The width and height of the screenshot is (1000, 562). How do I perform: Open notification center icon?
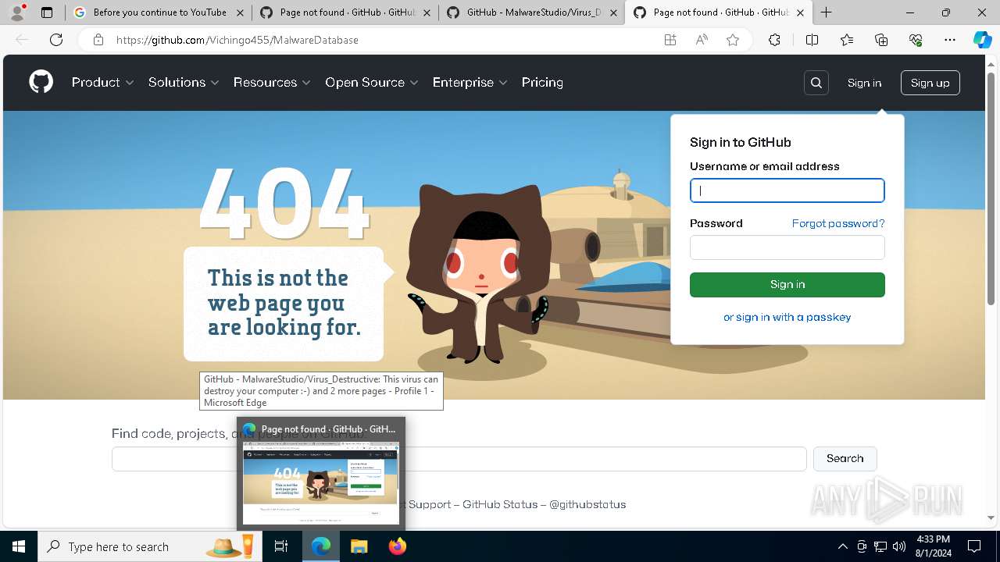pyautogui.click(x=974, y=546)
